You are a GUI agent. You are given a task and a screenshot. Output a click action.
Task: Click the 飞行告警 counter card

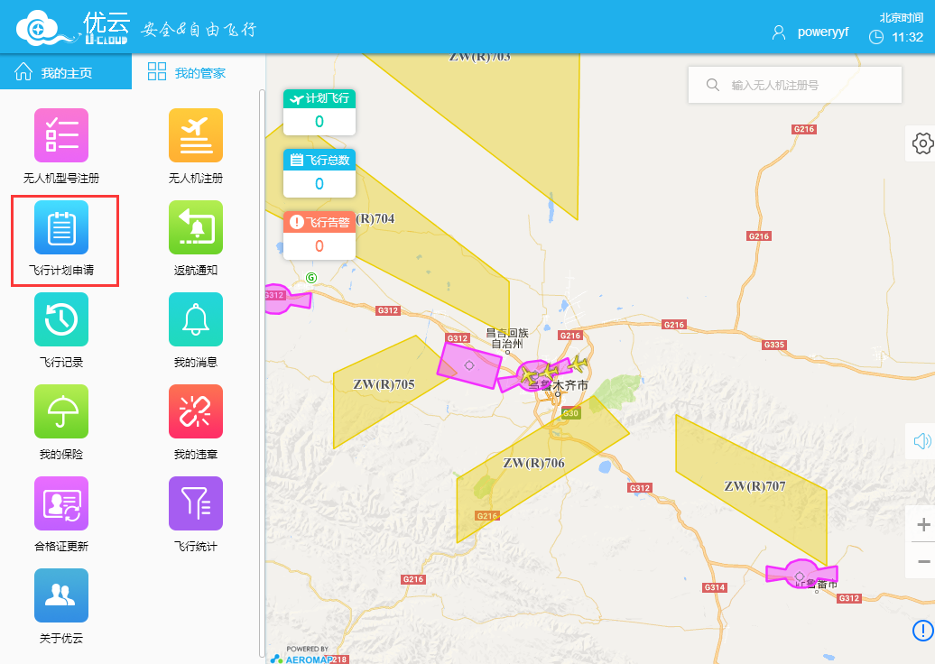tap(319, 235)
